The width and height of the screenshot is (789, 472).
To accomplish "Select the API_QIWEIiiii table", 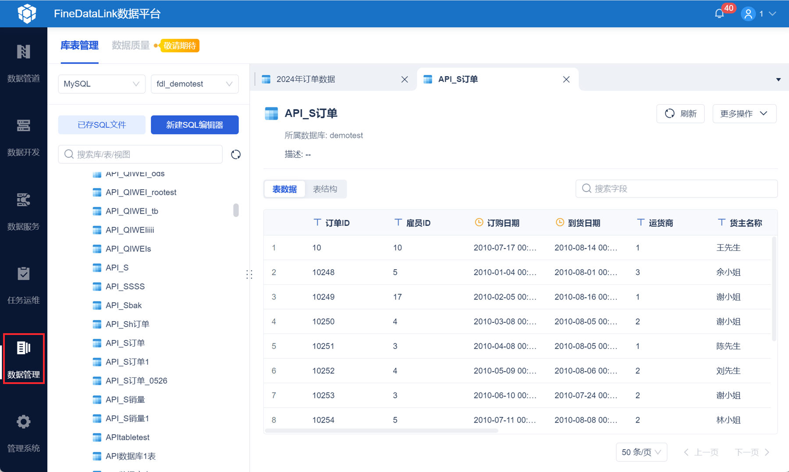I will point(130,230).
